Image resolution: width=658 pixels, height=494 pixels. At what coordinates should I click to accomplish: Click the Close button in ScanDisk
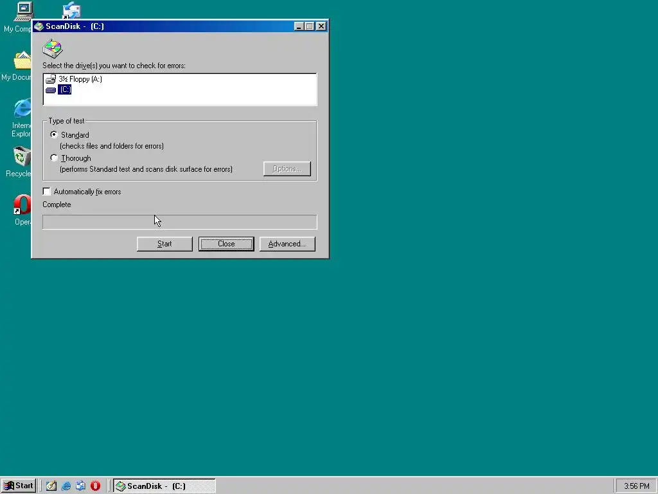click(x=226, y=244)
